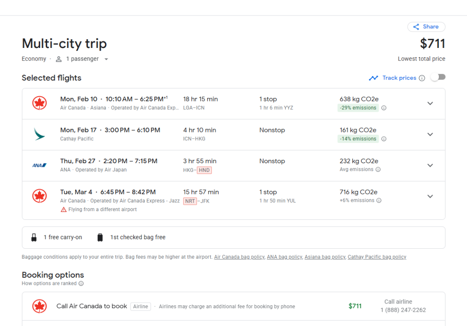Click the green $711 booking price

(x=355, y=306)
